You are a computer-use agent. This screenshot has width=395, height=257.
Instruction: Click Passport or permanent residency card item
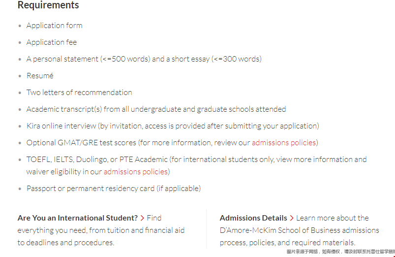point(114,189)
